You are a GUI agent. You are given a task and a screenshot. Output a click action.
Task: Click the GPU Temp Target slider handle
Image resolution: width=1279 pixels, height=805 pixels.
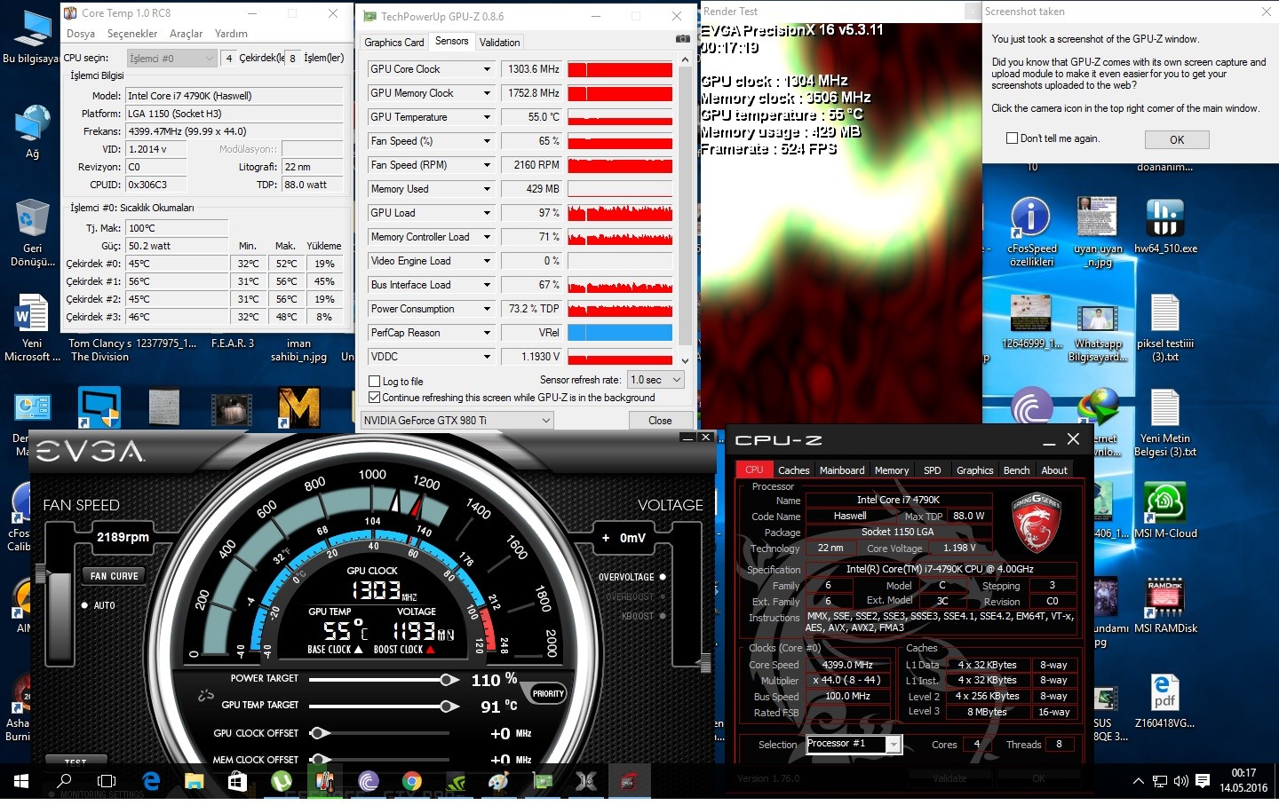(x=449, y=706)
